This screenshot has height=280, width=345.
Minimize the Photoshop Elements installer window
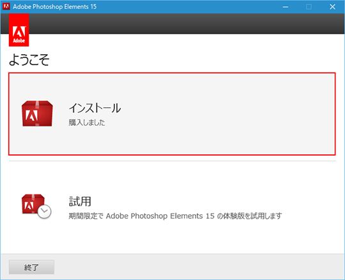pyautogui.click(x=286, y=7)
